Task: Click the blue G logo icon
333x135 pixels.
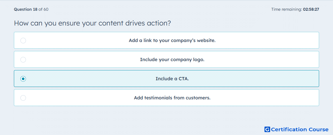Action: tap(267, 129)
